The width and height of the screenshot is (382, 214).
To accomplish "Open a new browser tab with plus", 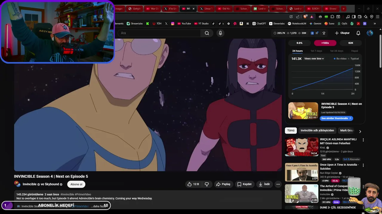I will pos(344,9).
